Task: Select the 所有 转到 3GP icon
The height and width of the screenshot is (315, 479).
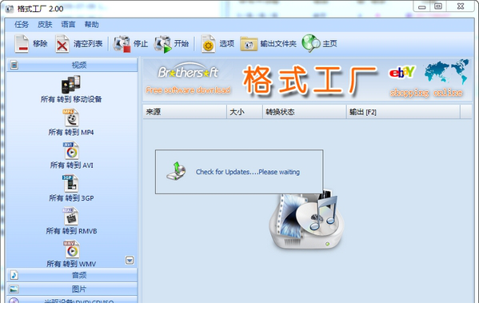Action: click(x=71, y=184)
